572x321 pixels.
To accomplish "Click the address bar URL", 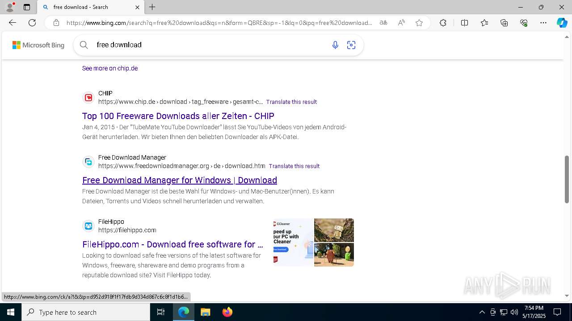I will [219, 23].
